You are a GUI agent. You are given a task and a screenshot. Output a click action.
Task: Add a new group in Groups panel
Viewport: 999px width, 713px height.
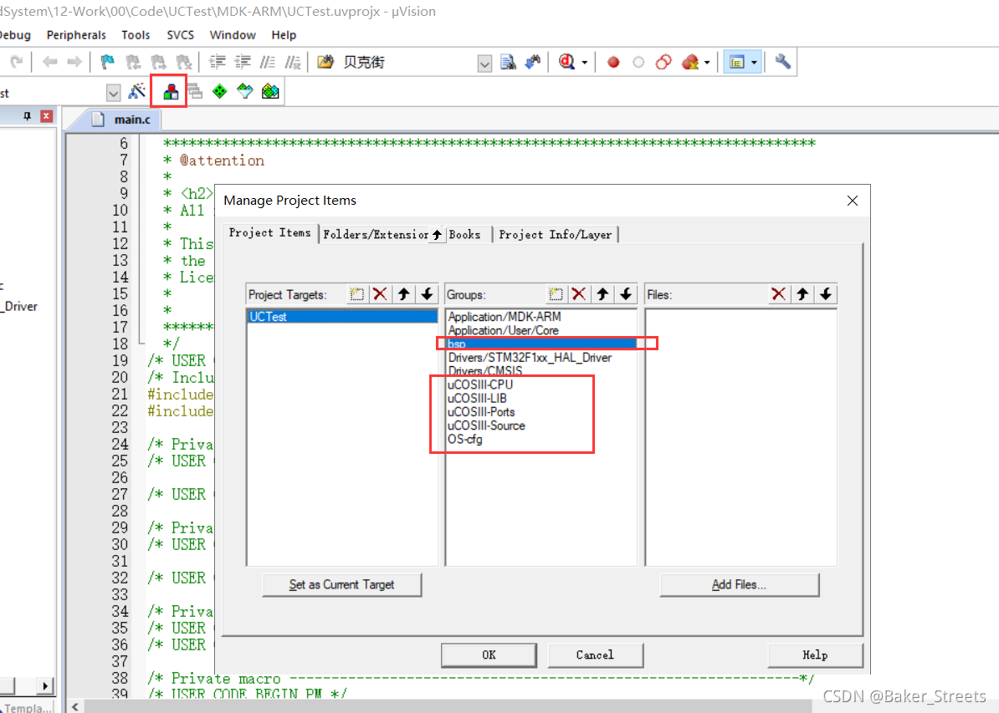(556, 294)
